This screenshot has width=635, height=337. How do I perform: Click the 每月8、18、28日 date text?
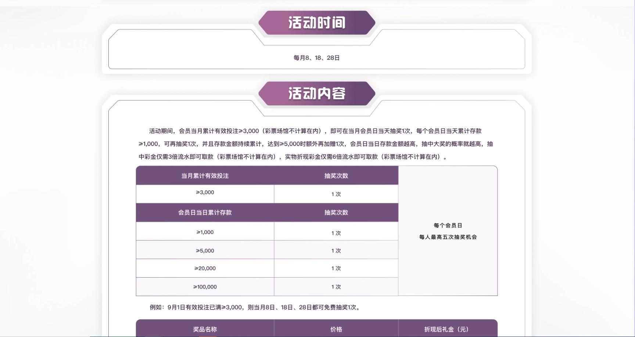(x=316, y=58)
